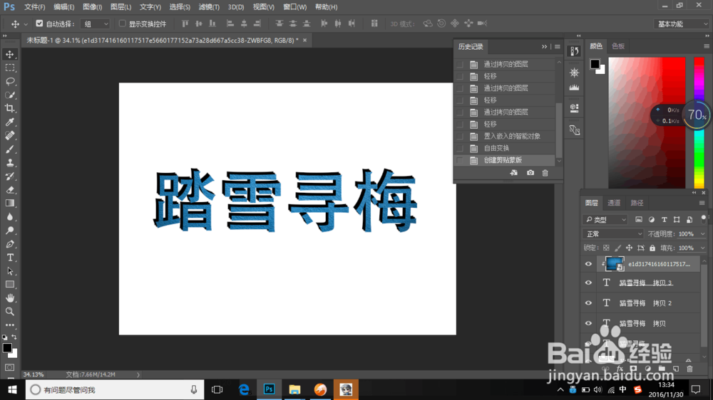Select the Pen tool
This screenshot has height=400, width=713.
click(9, 244)
